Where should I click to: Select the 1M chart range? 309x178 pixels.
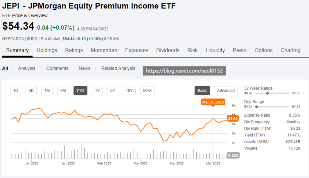tap(47, 91)
